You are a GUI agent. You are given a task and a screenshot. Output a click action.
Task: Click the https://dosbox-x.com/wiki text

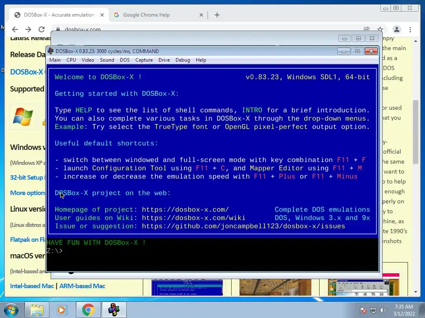(x=193, y=218)
